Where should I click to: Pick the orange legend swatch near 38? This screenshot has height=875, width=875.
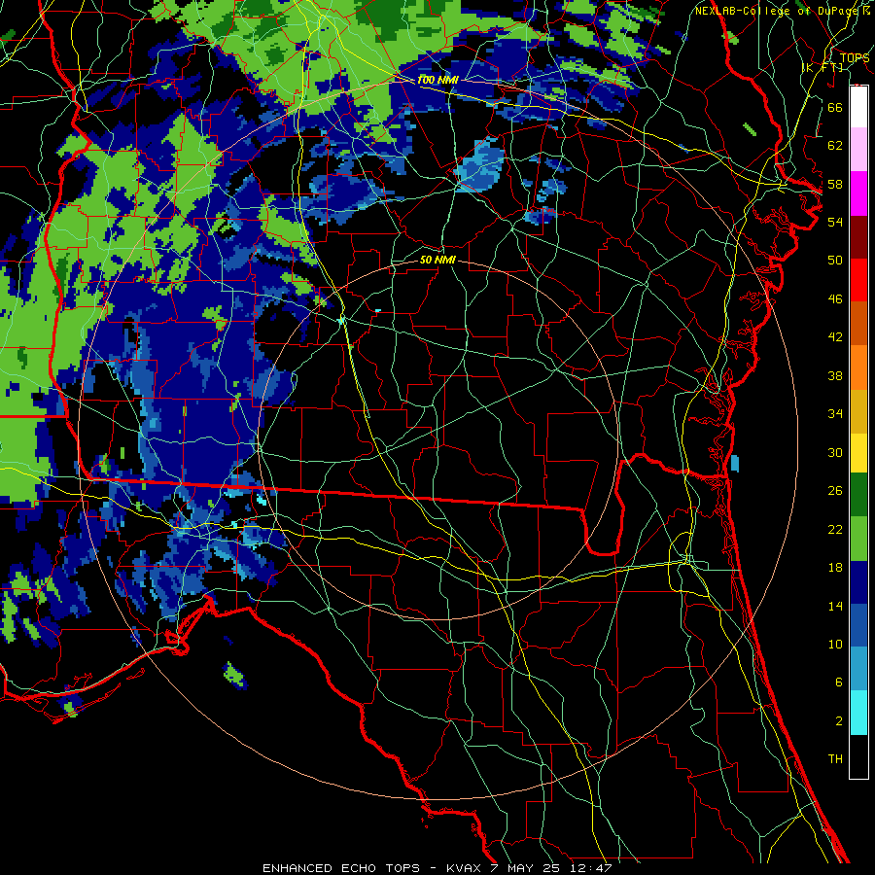tap(858, 367)
